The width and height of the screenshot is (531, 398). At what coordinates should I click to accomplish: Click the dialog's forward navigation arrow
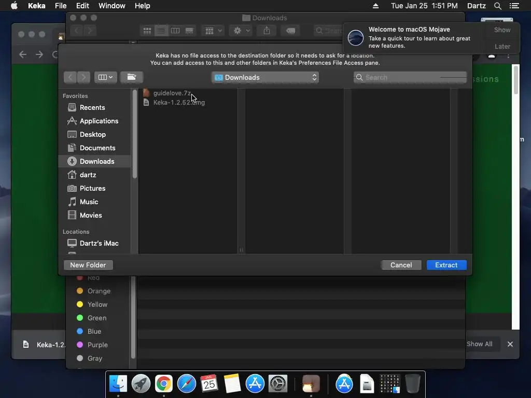(x=83, y=78)
